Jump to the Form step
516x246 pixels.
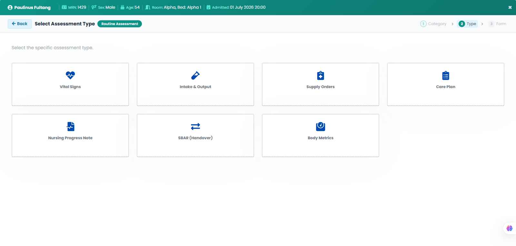point(497,24)
